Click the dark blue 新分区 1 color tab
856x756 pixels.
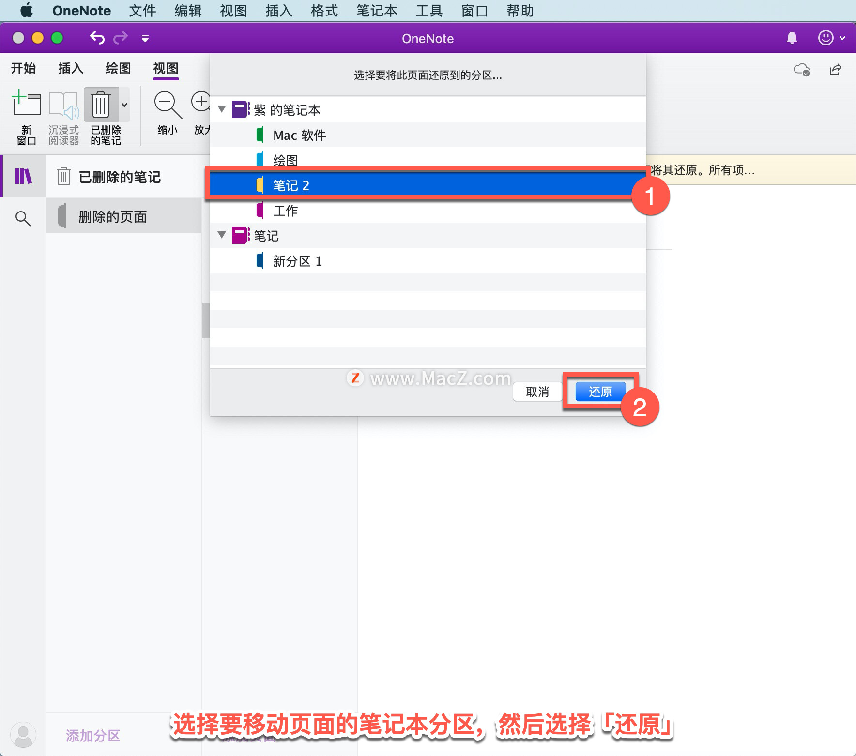[260, 260]
